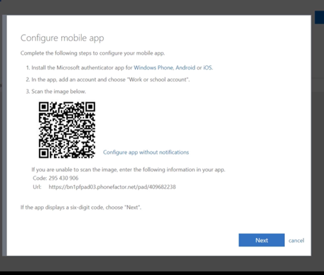This screenshot has height=275, width=324.
Task: Click the 'unable to scan the image' text
Action: tap(129, 170)
